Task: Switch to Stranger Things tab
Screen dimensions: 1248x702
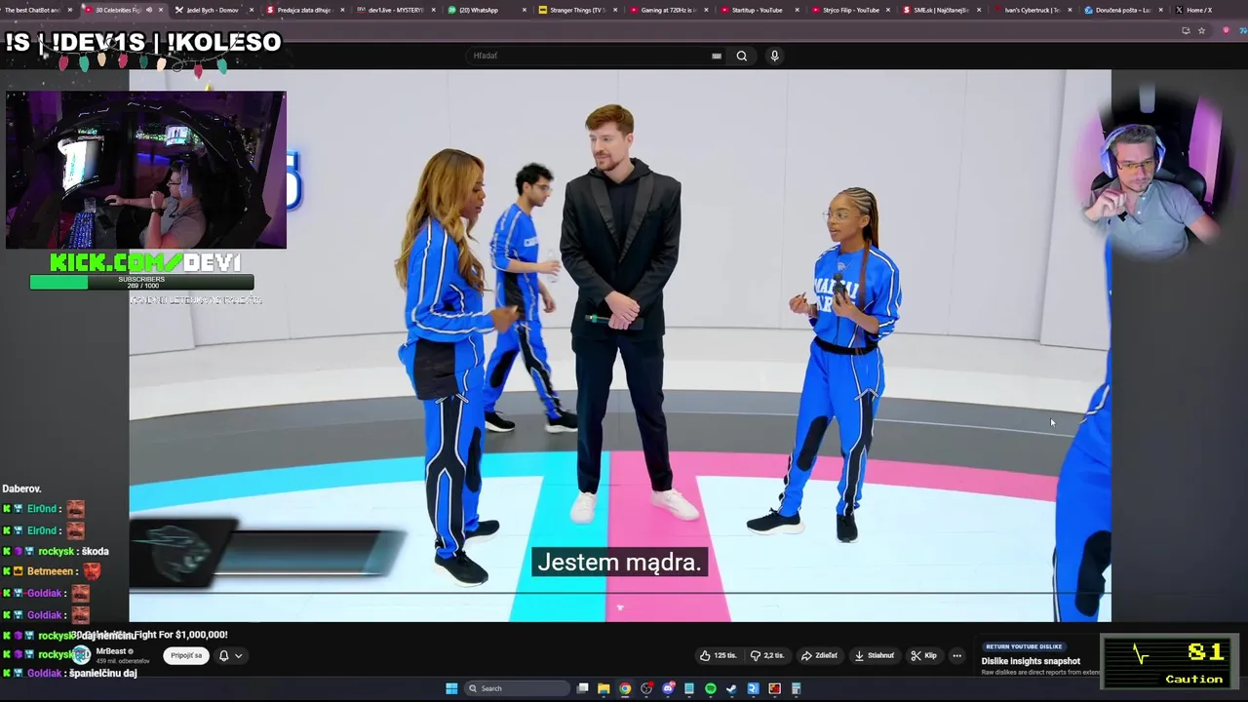Action: click(x=578, y=10)
